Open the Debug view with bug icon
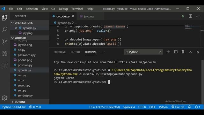Viewport: 204px width, 115px height. coord(4,53)
